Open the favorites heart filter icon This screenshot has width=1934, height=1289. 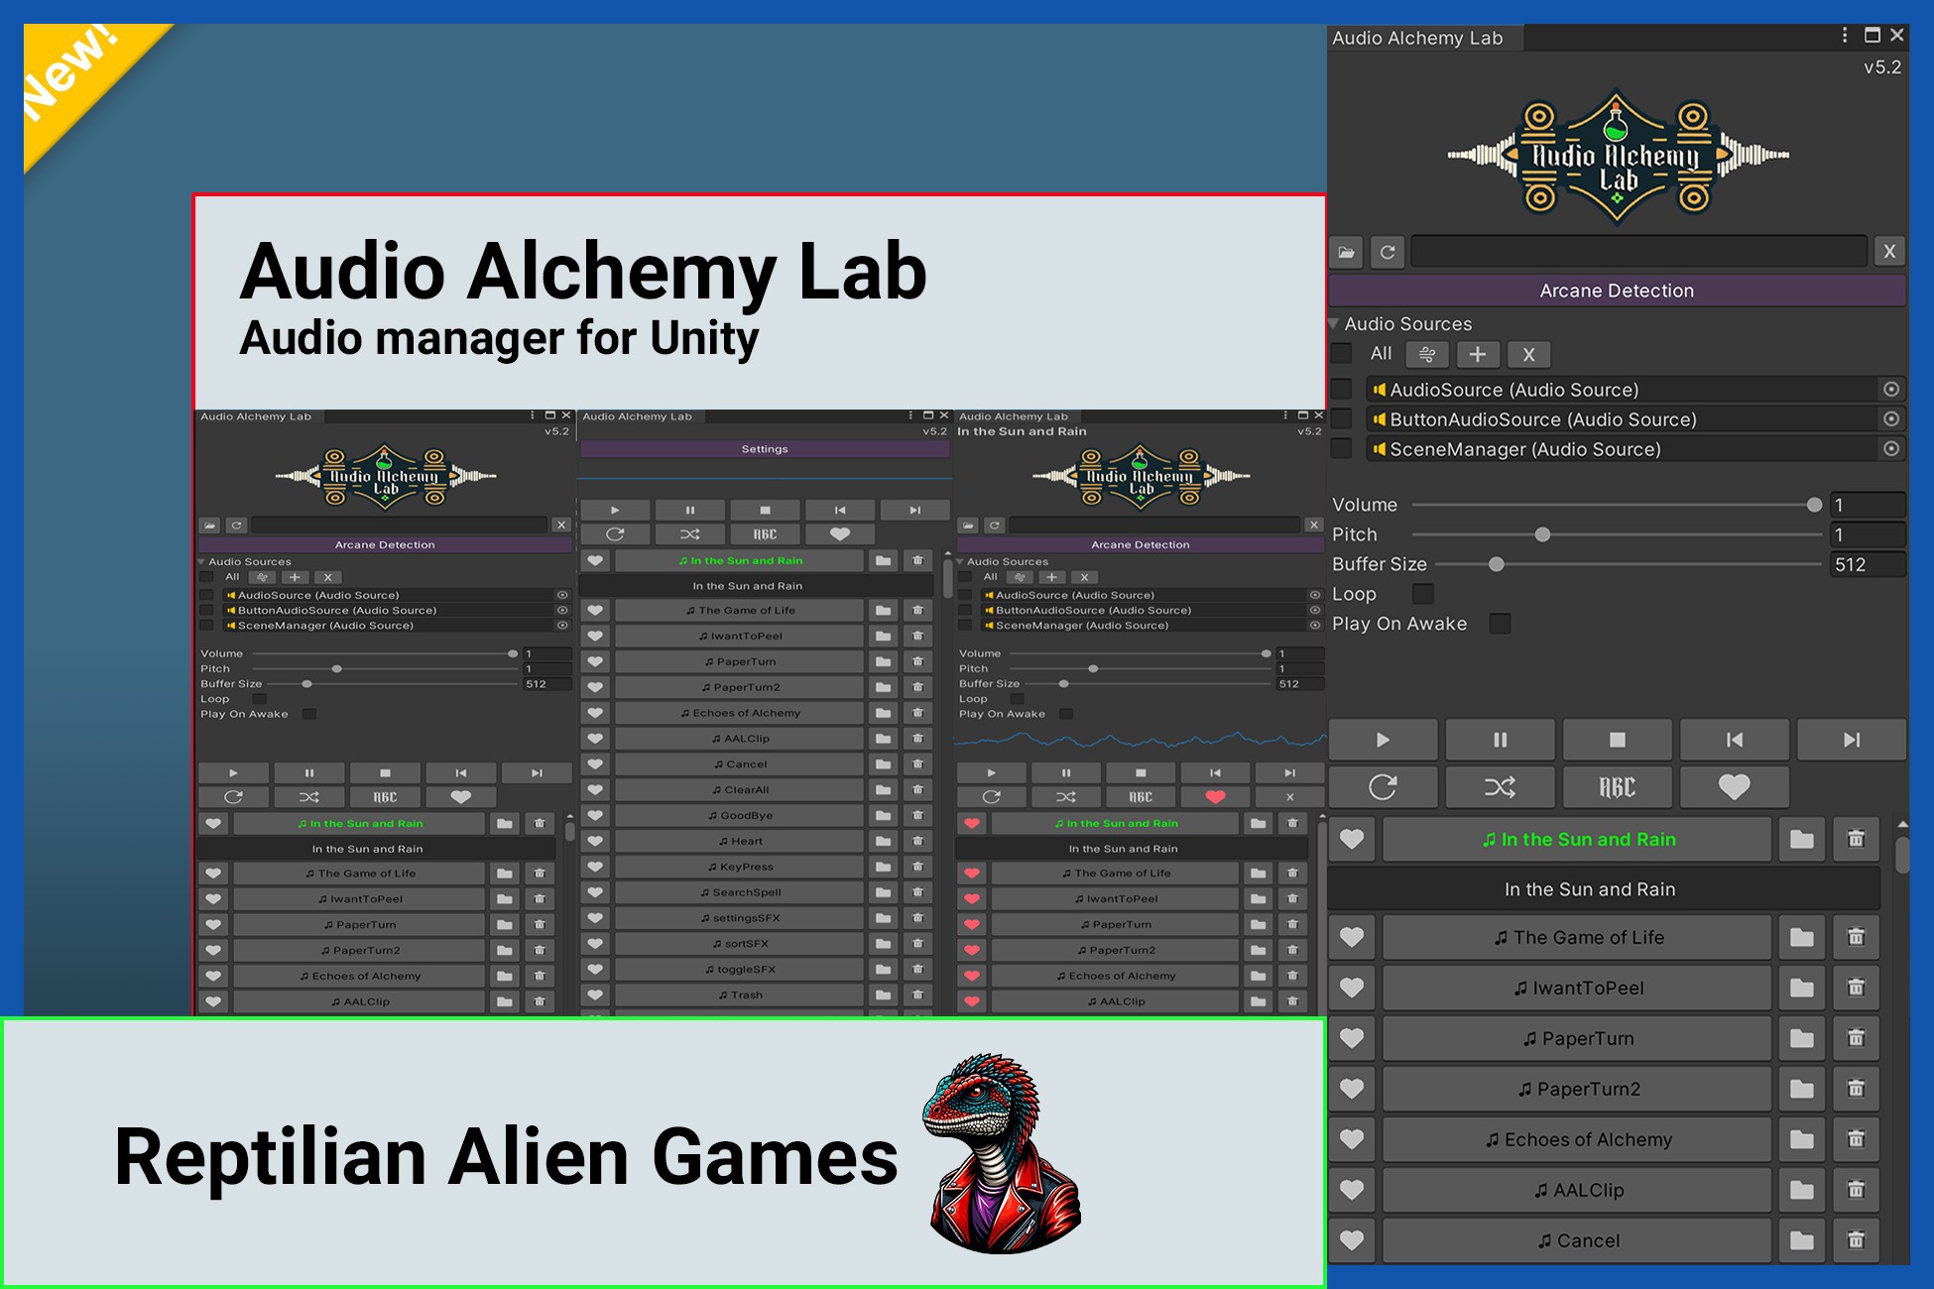click(1734, 787)
